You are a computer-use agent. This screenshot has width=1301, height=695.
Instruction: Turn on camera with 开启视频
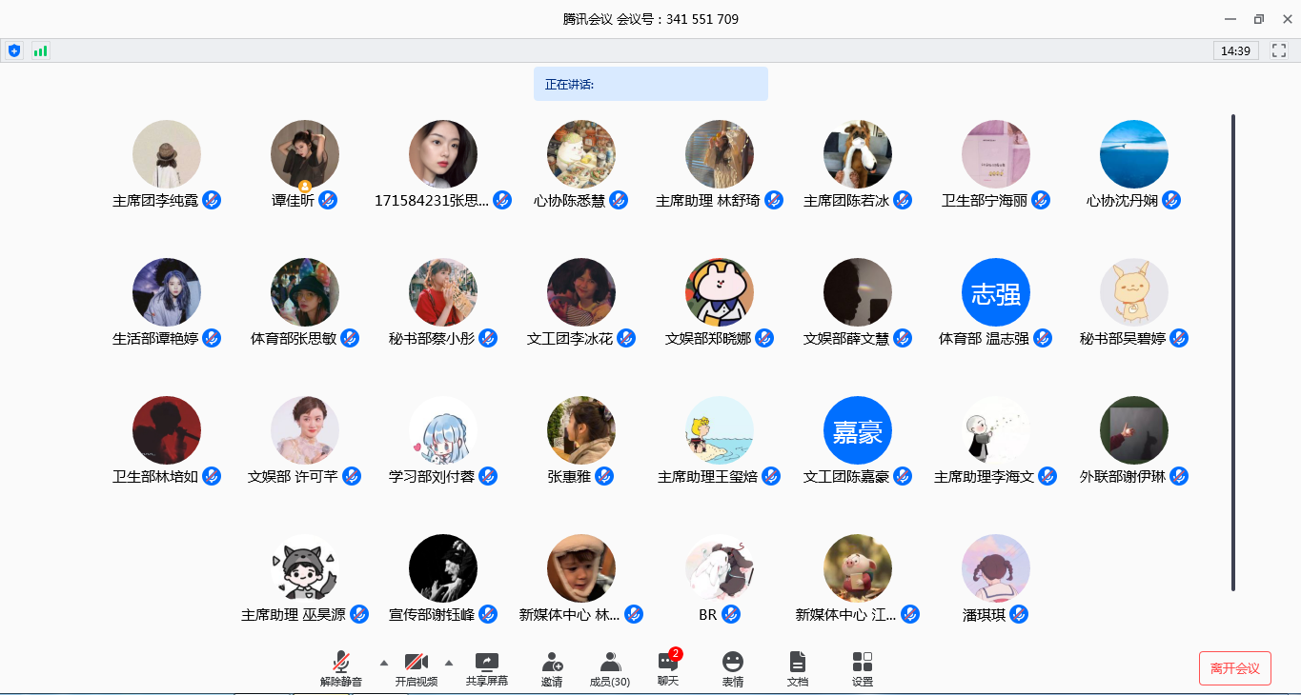click(x=417, y=668)
